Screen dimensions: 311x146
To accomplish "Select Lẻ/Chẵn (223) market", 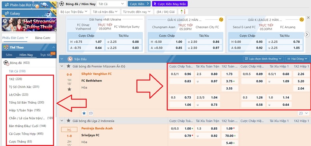I will (x=19, y=94).
